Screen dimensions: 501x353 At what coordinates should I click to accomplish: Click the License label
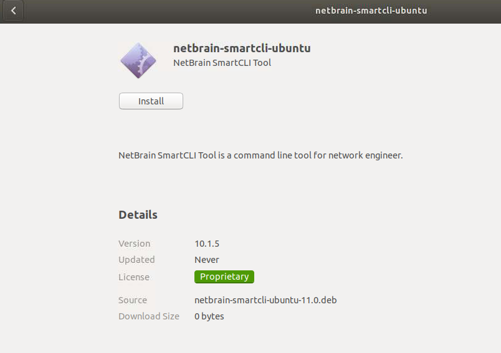pos(134,277)
